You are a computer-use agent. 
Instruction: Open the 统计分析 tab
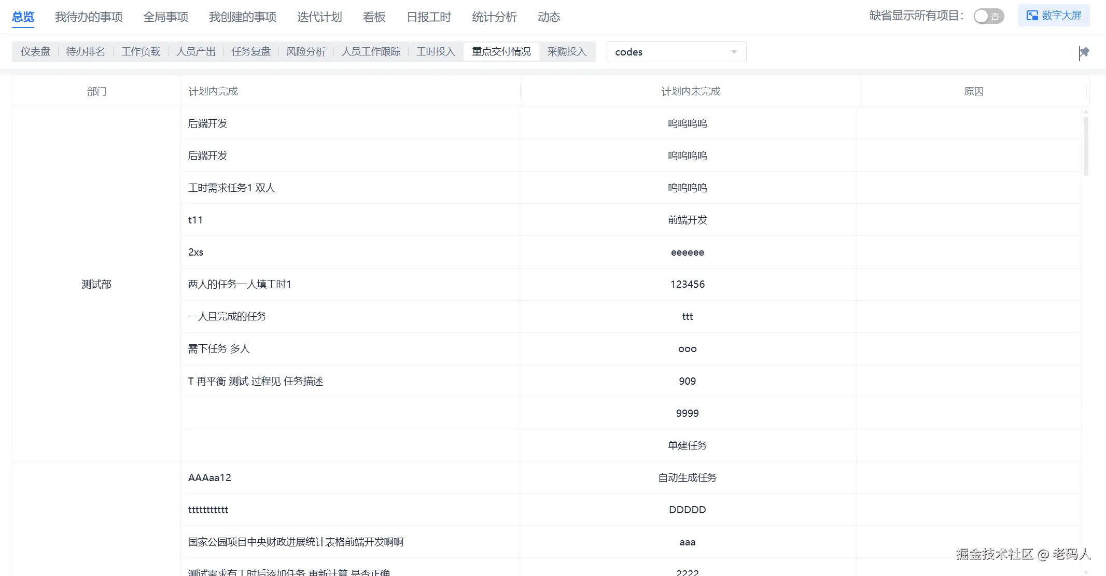pyautogui.click(x=494, y=17)
